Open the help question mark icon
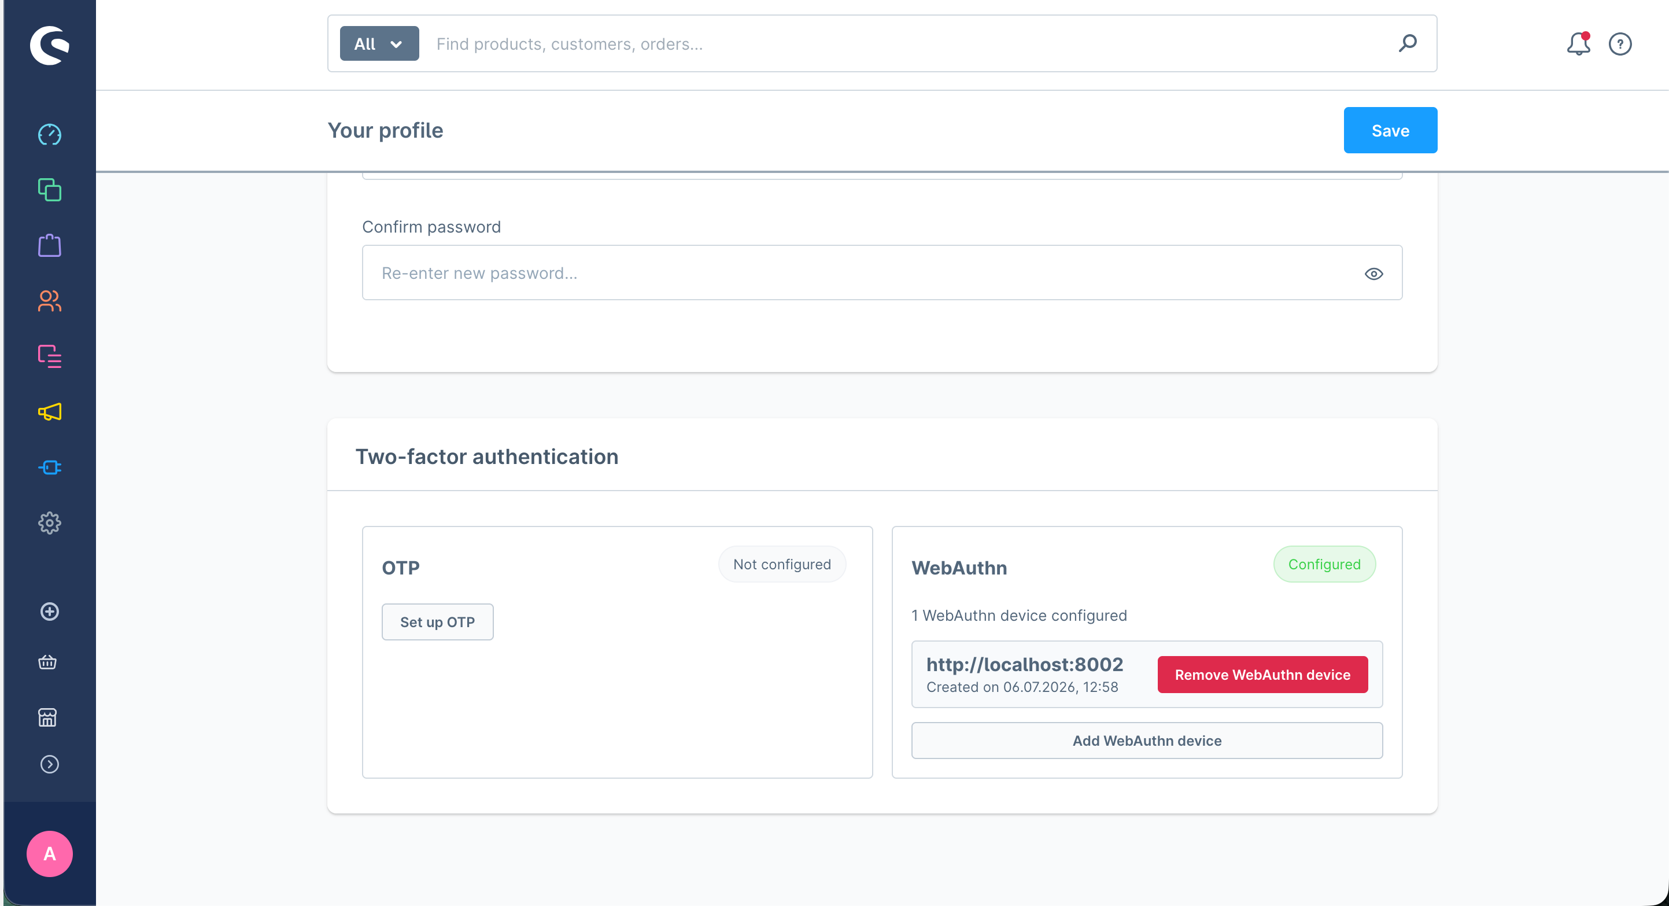Screen dimensions: 1669x906 [x=1620, y=44]
